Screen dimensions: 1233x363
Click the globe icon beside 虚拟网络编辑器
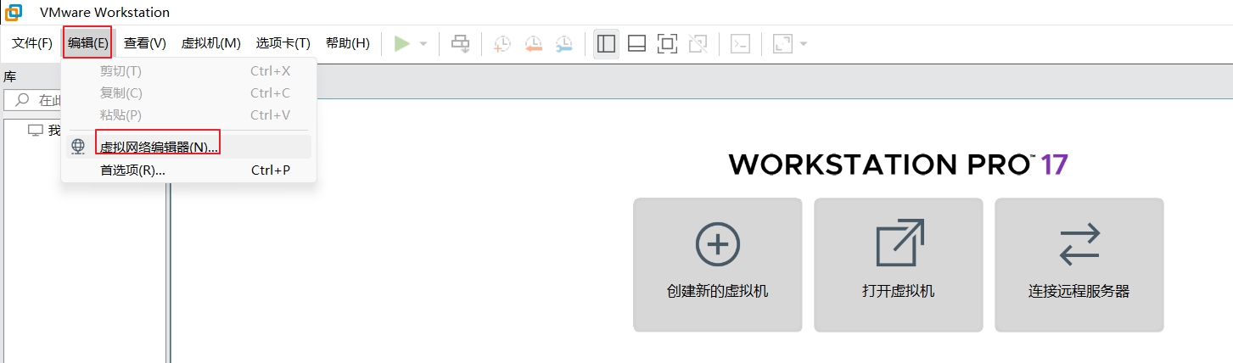pos(78,147)
